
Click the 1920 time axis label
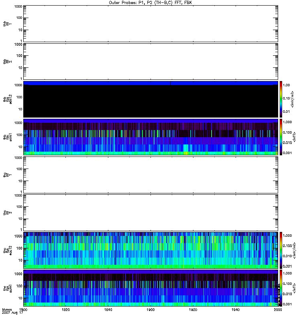pyautogui.click(x=193, y=310)
